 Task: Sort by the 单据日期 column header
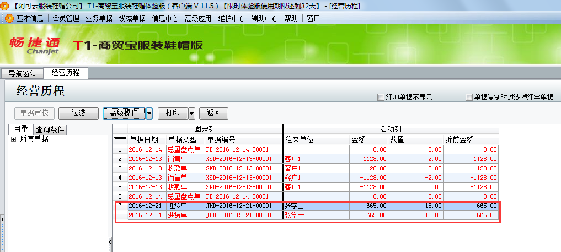click(x=147, y=140)
